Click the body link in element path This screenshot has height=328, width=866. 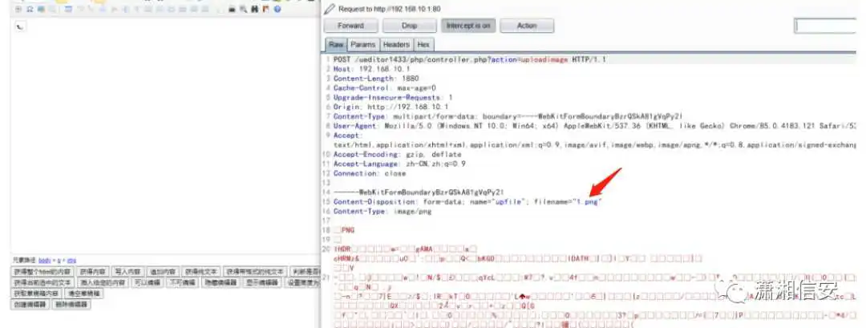[45, 261]
